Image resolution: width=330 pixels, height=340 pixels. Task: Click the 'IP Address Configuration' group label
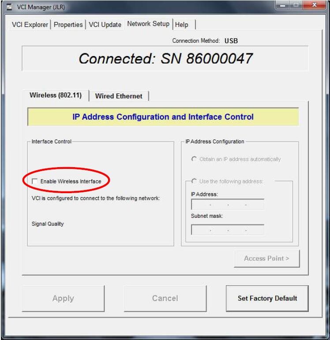215,142
